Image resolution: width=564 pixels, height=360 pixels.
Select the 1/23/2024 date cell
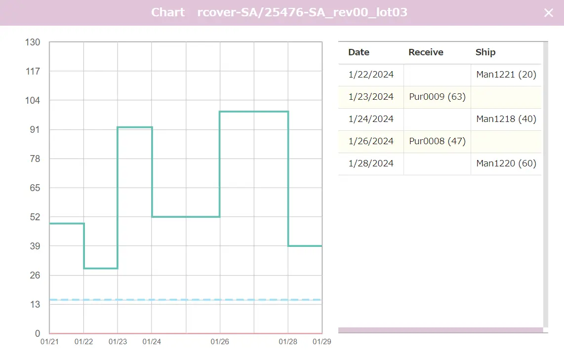[x=371, y=97]
